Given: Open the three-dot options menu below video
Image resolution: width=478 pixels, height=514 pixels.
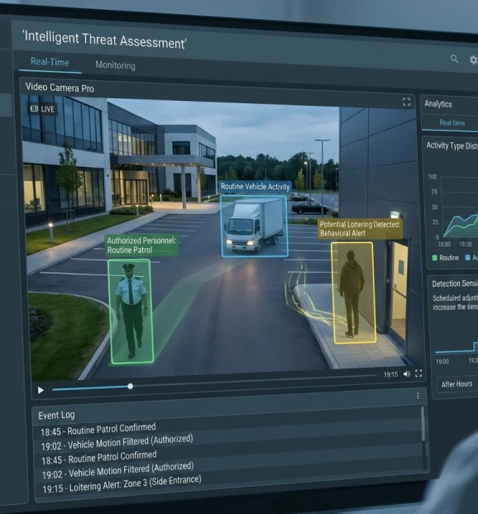Looking at the screenshot, I should pos(418,396).
